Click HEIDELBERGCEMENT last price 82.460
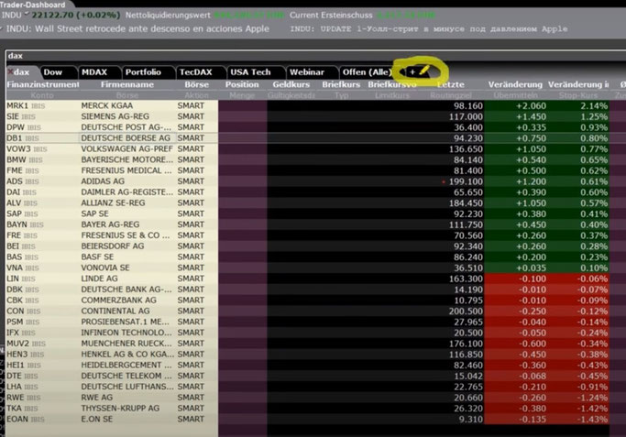 pyautogui.click(x=468, y=366)
